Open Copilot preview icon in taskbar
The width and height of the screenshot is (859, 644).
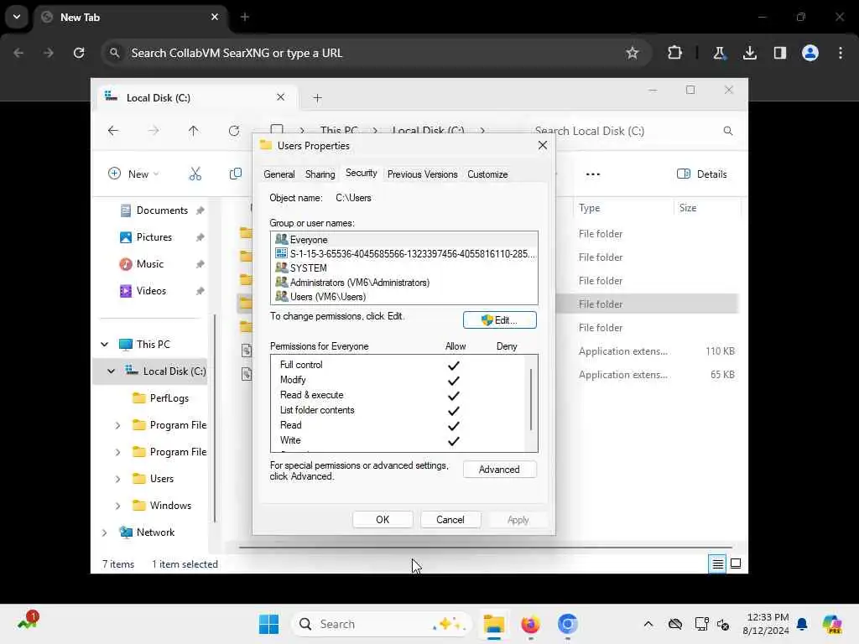point(831,624)
